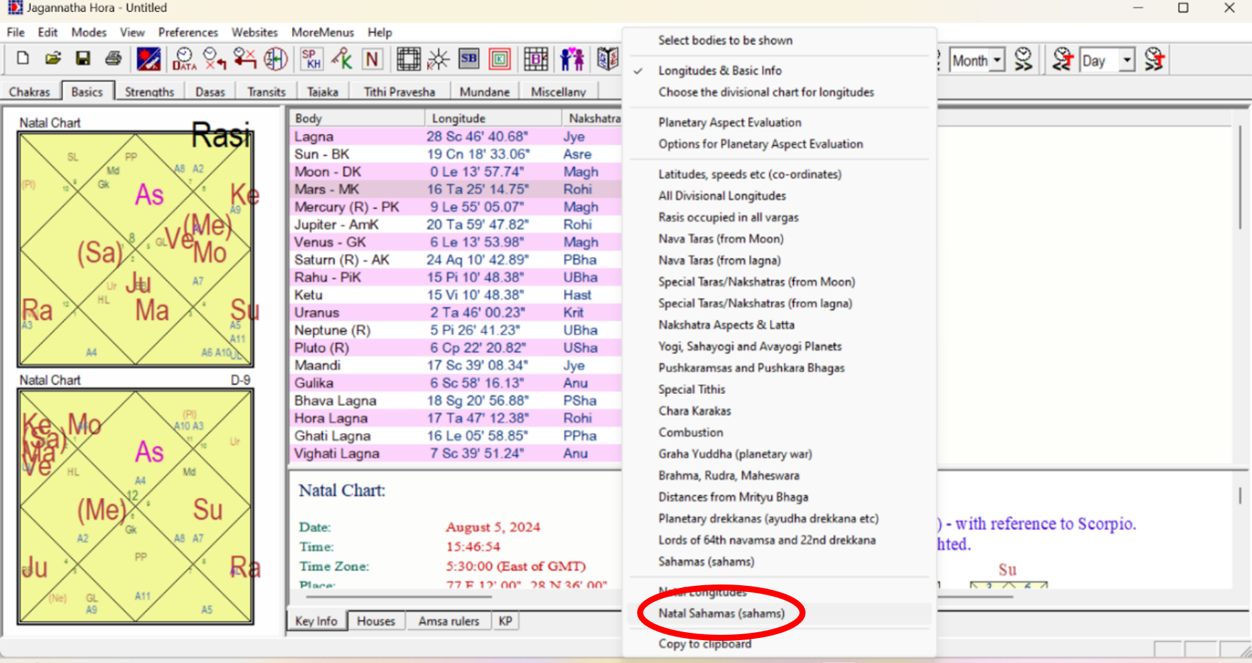Screen dimensions: 1252x663
Task: Click the Rasi natal chart diagram
Action: point(136,249)
